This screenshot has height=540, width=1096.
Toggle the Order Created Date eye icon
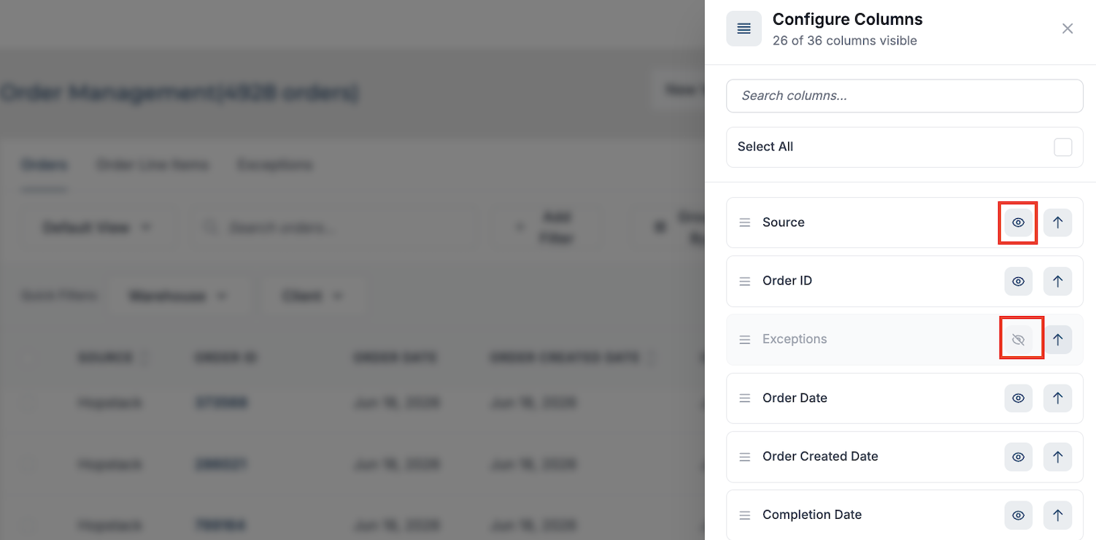(x=1019, y=457)
